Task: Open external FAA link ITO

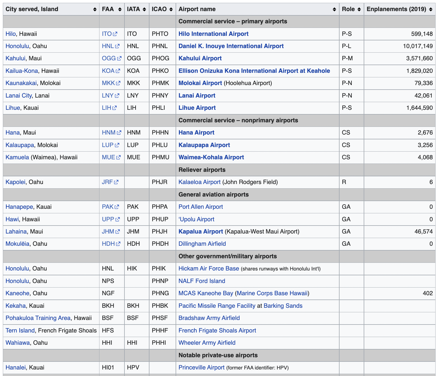Action: click(x=109, y=34)
